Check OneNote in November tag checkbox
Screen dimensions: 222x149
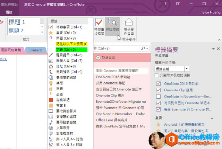coord(158,97)
